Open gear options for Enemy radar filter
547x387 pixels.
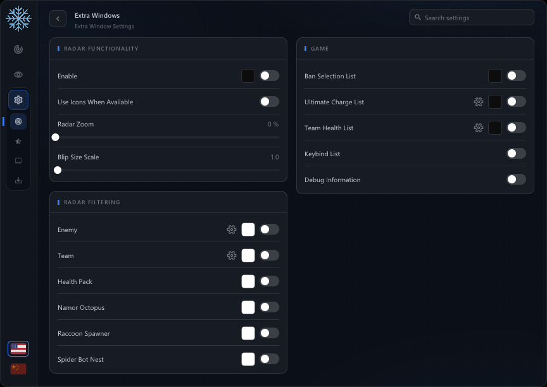click(231, 230)
